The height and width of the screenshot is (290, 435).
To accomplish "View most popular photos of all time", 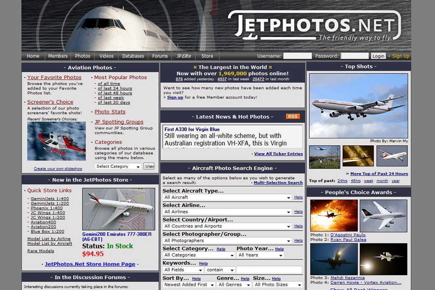I will [x=109, y=84].
